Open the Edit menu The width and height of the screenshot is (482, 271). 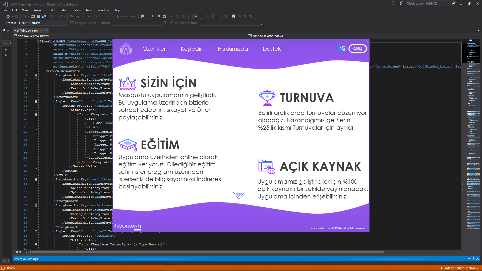point(15,10)
